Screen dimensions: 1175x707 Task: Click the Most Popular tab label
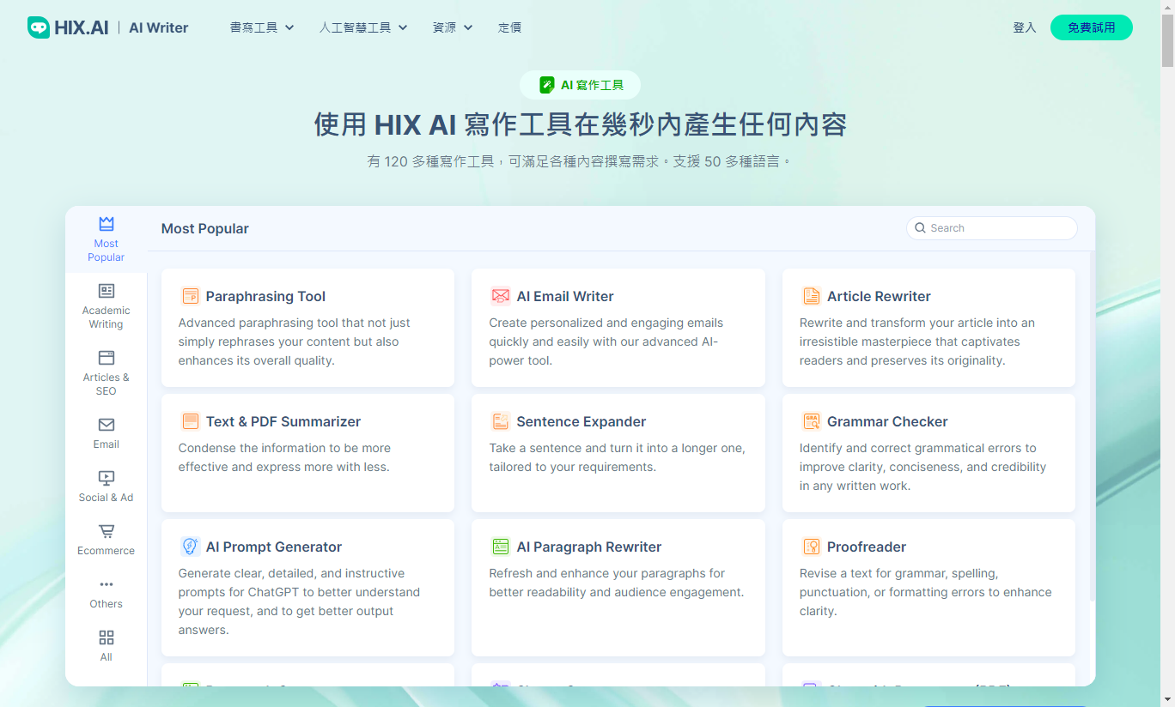click(107, 251)
